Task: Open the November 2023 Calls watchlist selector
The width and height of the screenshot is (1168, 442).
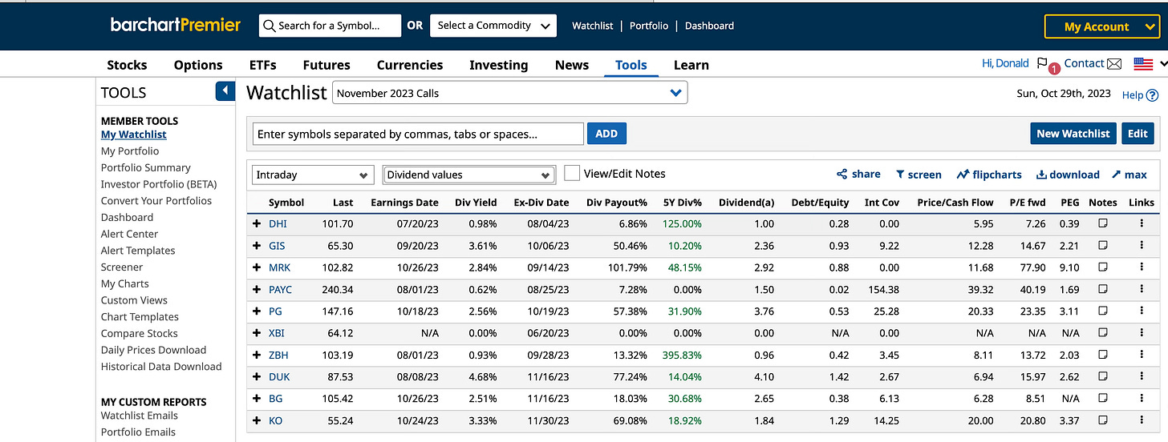Action: coord(510,93)
